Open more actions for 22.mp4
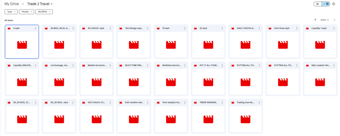The image size is (340, 136). pyautogui.click(x=222, y=29)
